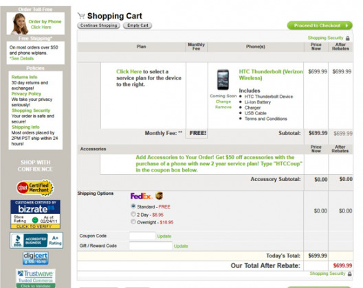Select the 2 Day $8.95 shipping option
The height and width of the screenshot is (288, 363).
[133, 214]
